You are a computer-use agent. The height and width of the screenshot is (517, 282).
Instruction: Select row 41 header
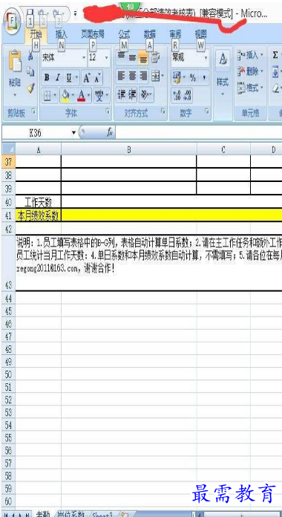click(9, 215)
